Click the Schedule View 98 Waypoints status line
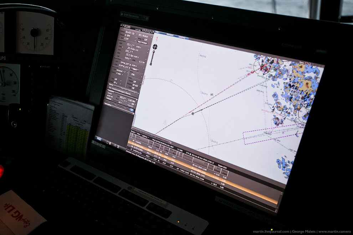353x235 pixels. [140, 157]
